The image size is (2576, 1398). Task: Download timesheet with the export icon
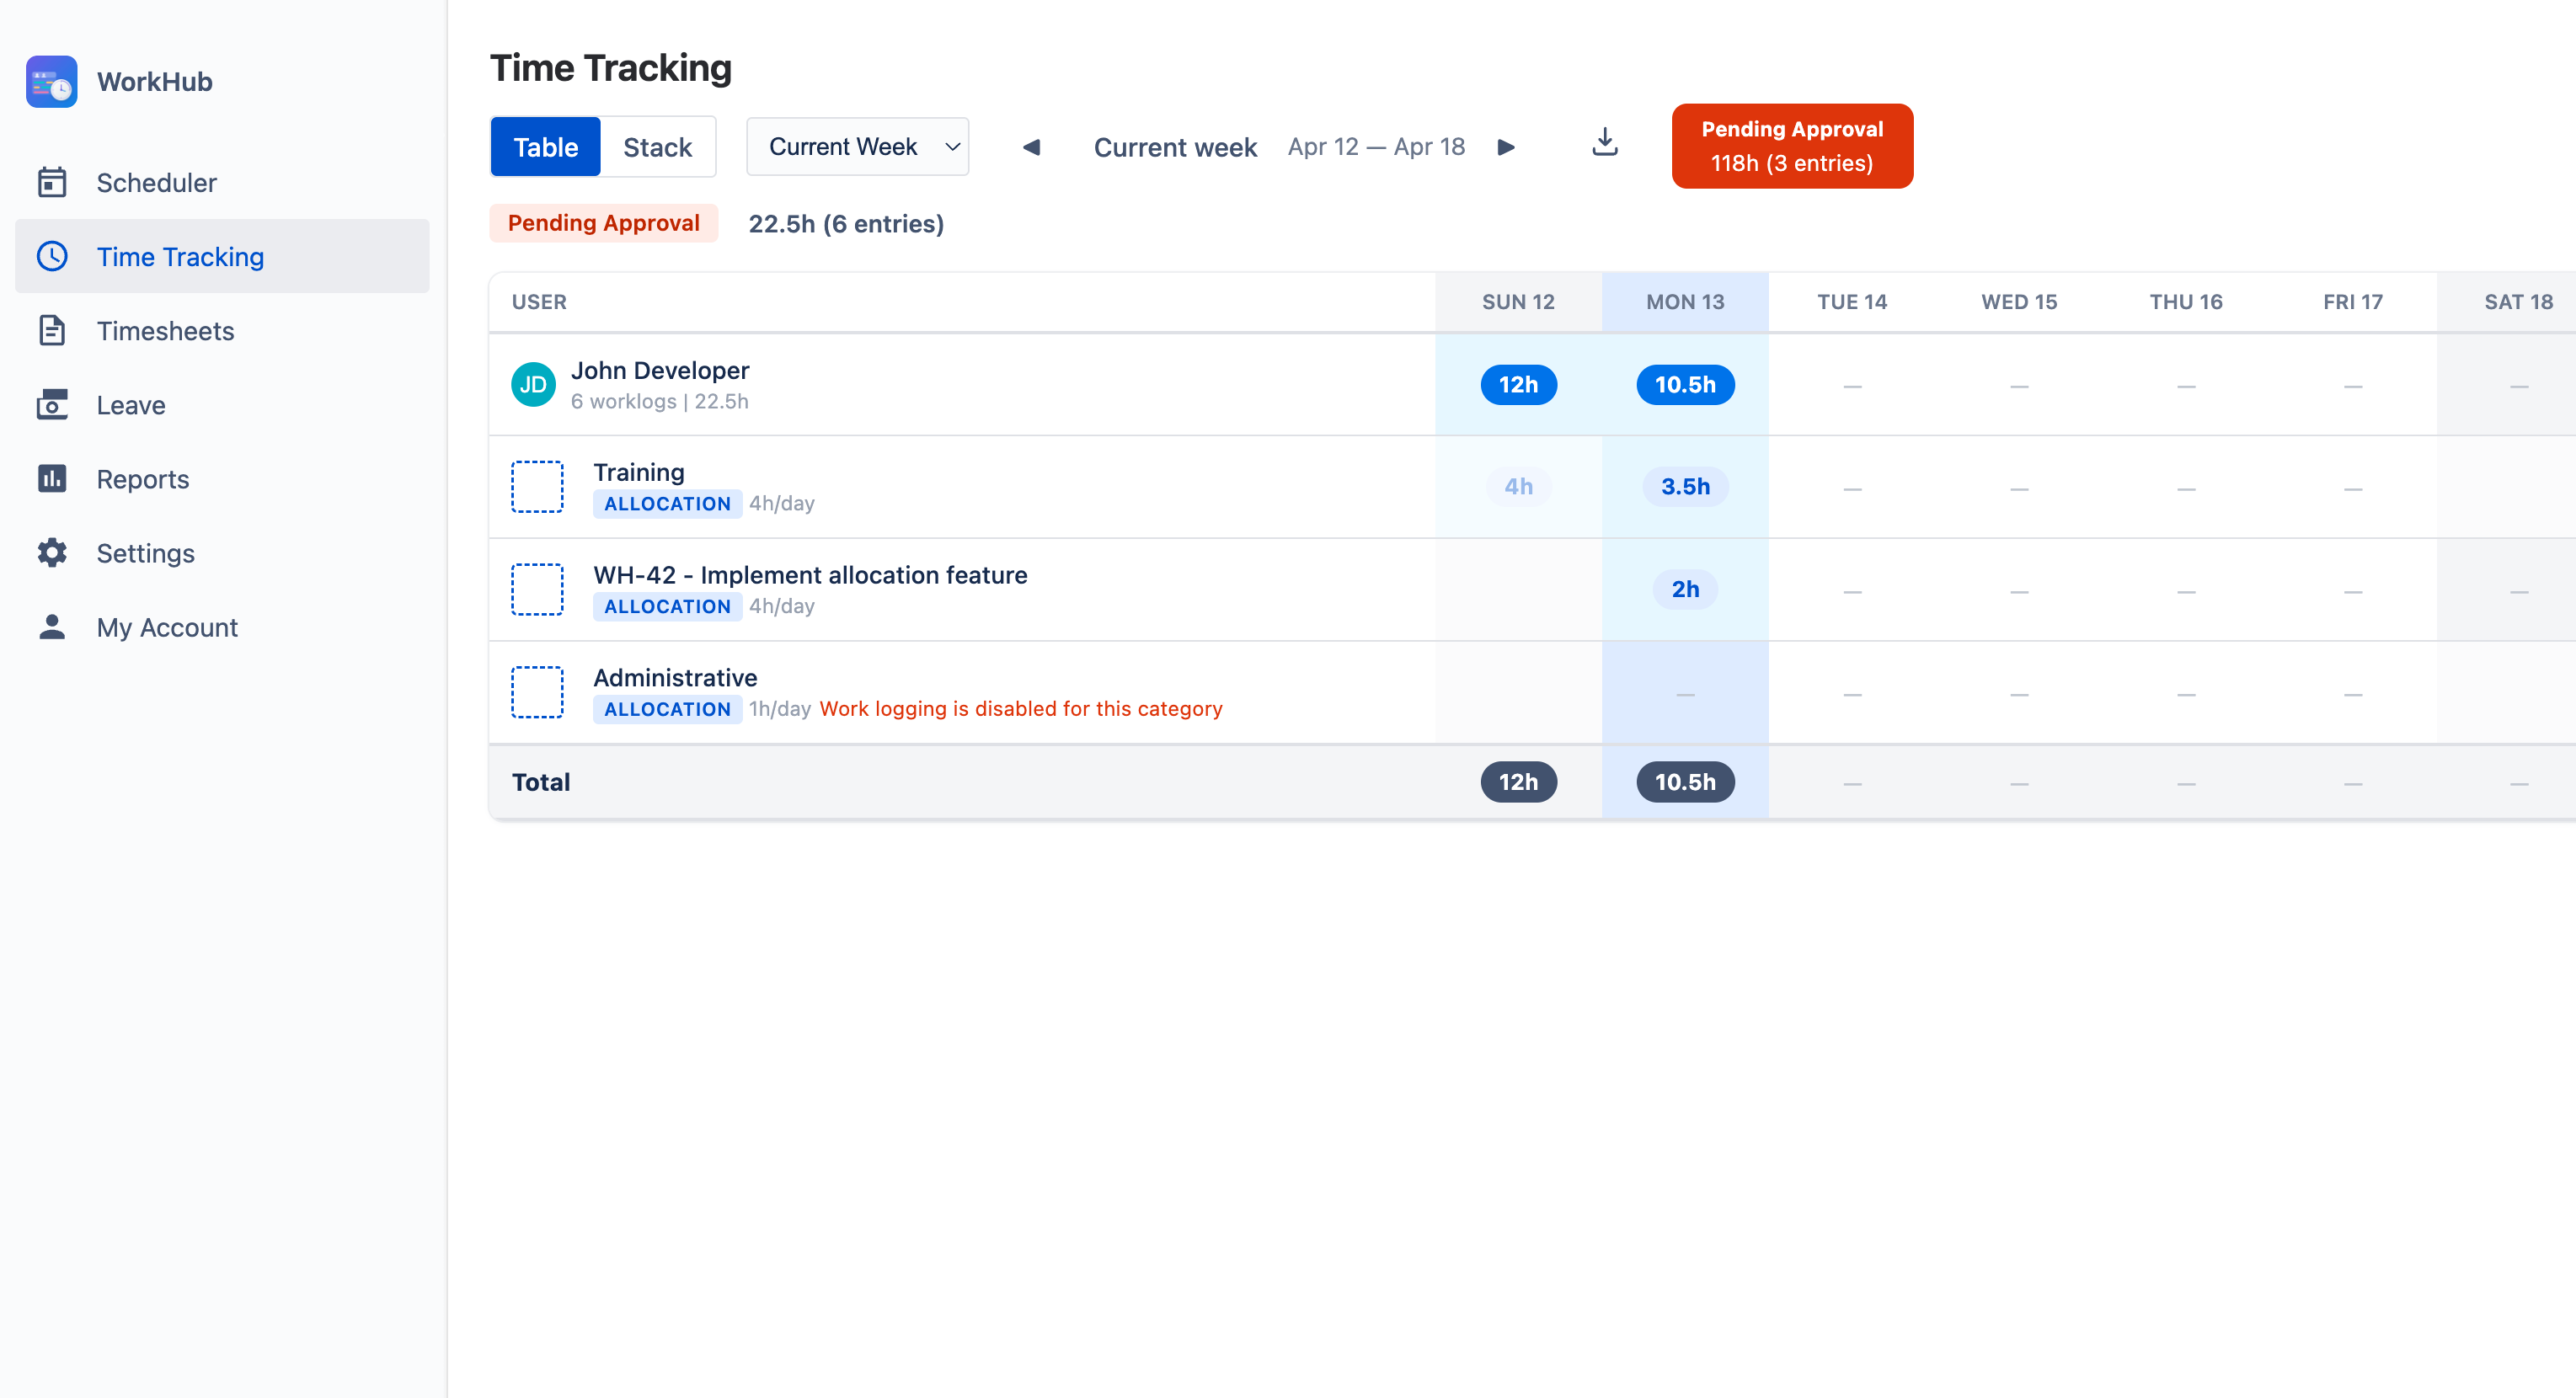1604,142
